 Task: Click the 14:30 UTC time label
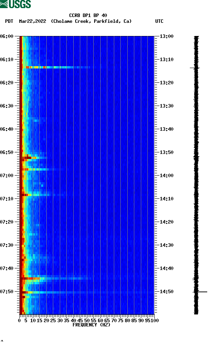pos(166,245)
